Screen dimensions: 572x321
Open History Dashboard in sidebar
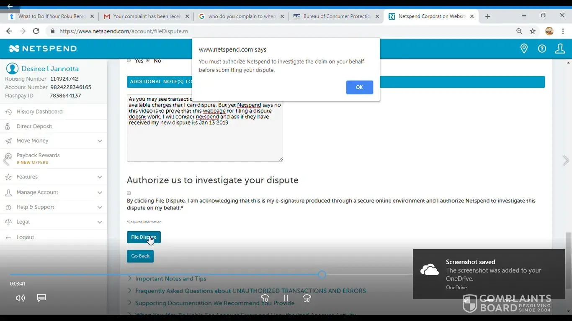click(x=39, y=112)
